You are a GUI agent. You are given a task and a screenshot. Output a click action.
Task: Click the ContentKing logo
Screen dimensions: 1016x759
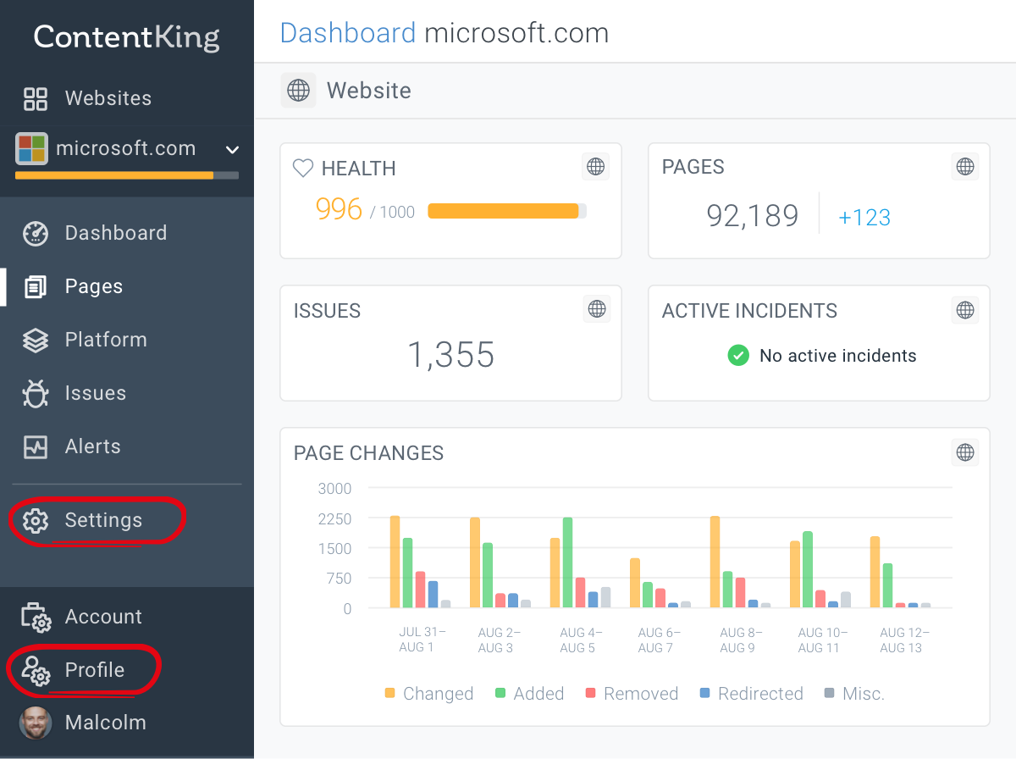(127, 37)
